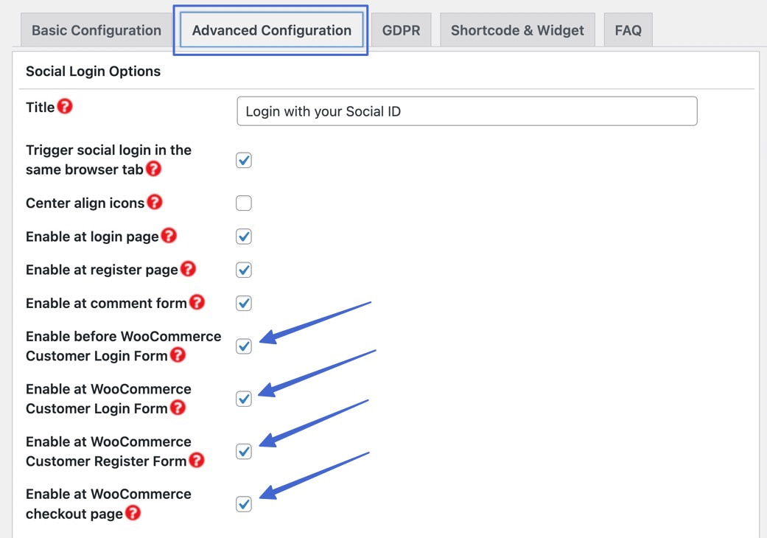Click help icon for WooCommerce checkout page
The width and height of the screenshot is (767, 538).
[133, 514]
